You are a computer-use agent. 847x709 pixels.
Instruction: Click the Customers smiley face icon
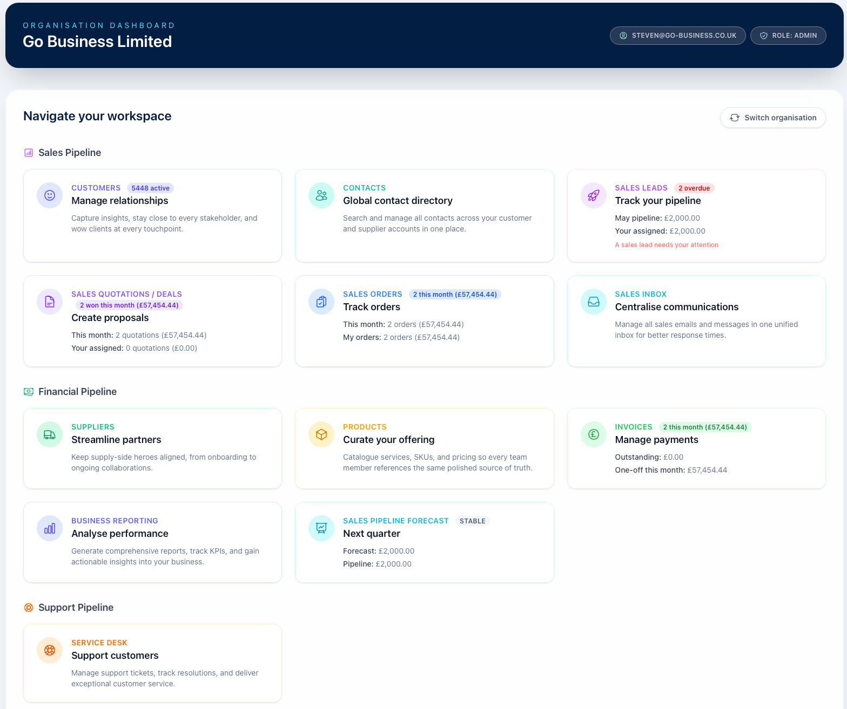point(50,195)
